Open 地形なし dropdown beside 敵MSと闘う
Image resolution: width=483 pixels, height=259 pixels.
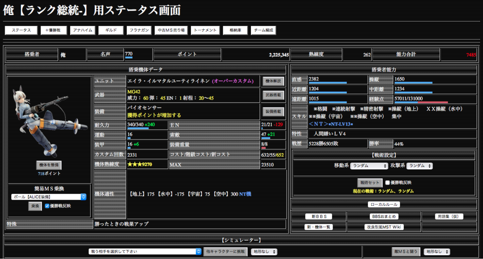(x=437, y=252)
